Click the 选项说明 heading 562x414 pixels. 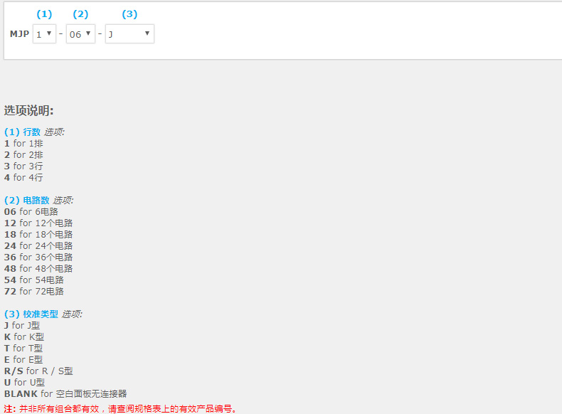[x=29, y=110]
